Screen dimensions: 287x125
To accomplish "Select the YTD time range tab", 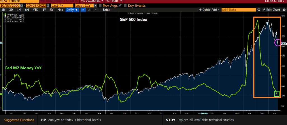I will [36, 10].
